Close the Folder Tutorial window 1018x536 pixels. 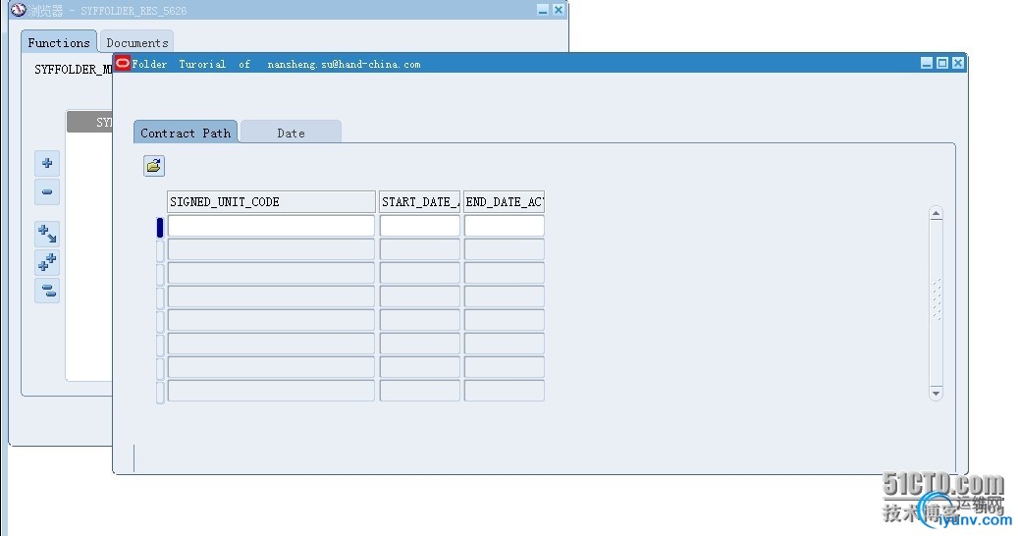point(957,63)
